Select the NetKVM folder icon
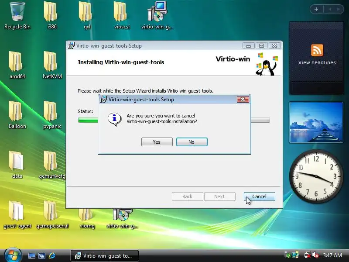349x262 pixels. click(52, 65)
